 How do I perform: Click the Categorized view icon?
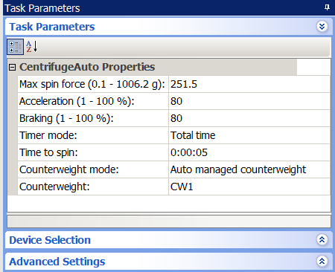point(15,47)
